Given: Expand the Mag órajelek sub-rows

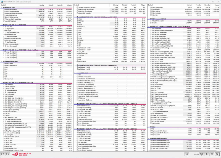Looking at the screenshot, I should click(4, 29).
